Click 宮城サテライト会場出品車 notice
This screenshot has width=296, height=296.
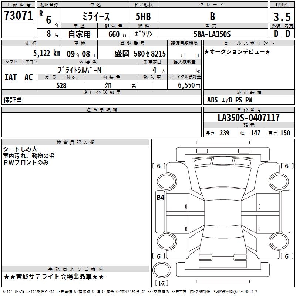[x=54, y=277]
